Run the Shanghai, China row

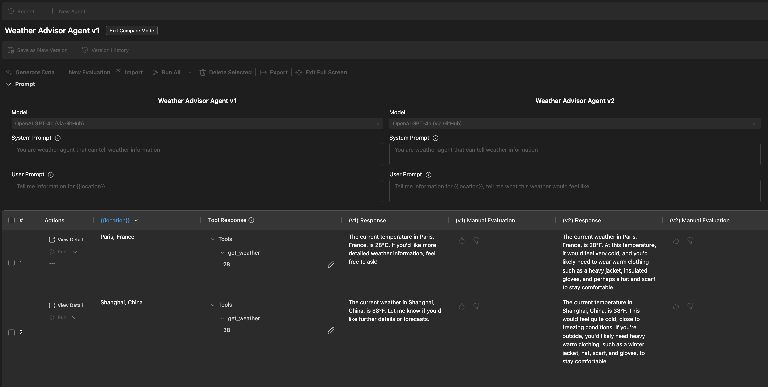58,317
